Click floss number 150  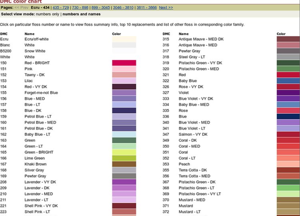point(3,63)
